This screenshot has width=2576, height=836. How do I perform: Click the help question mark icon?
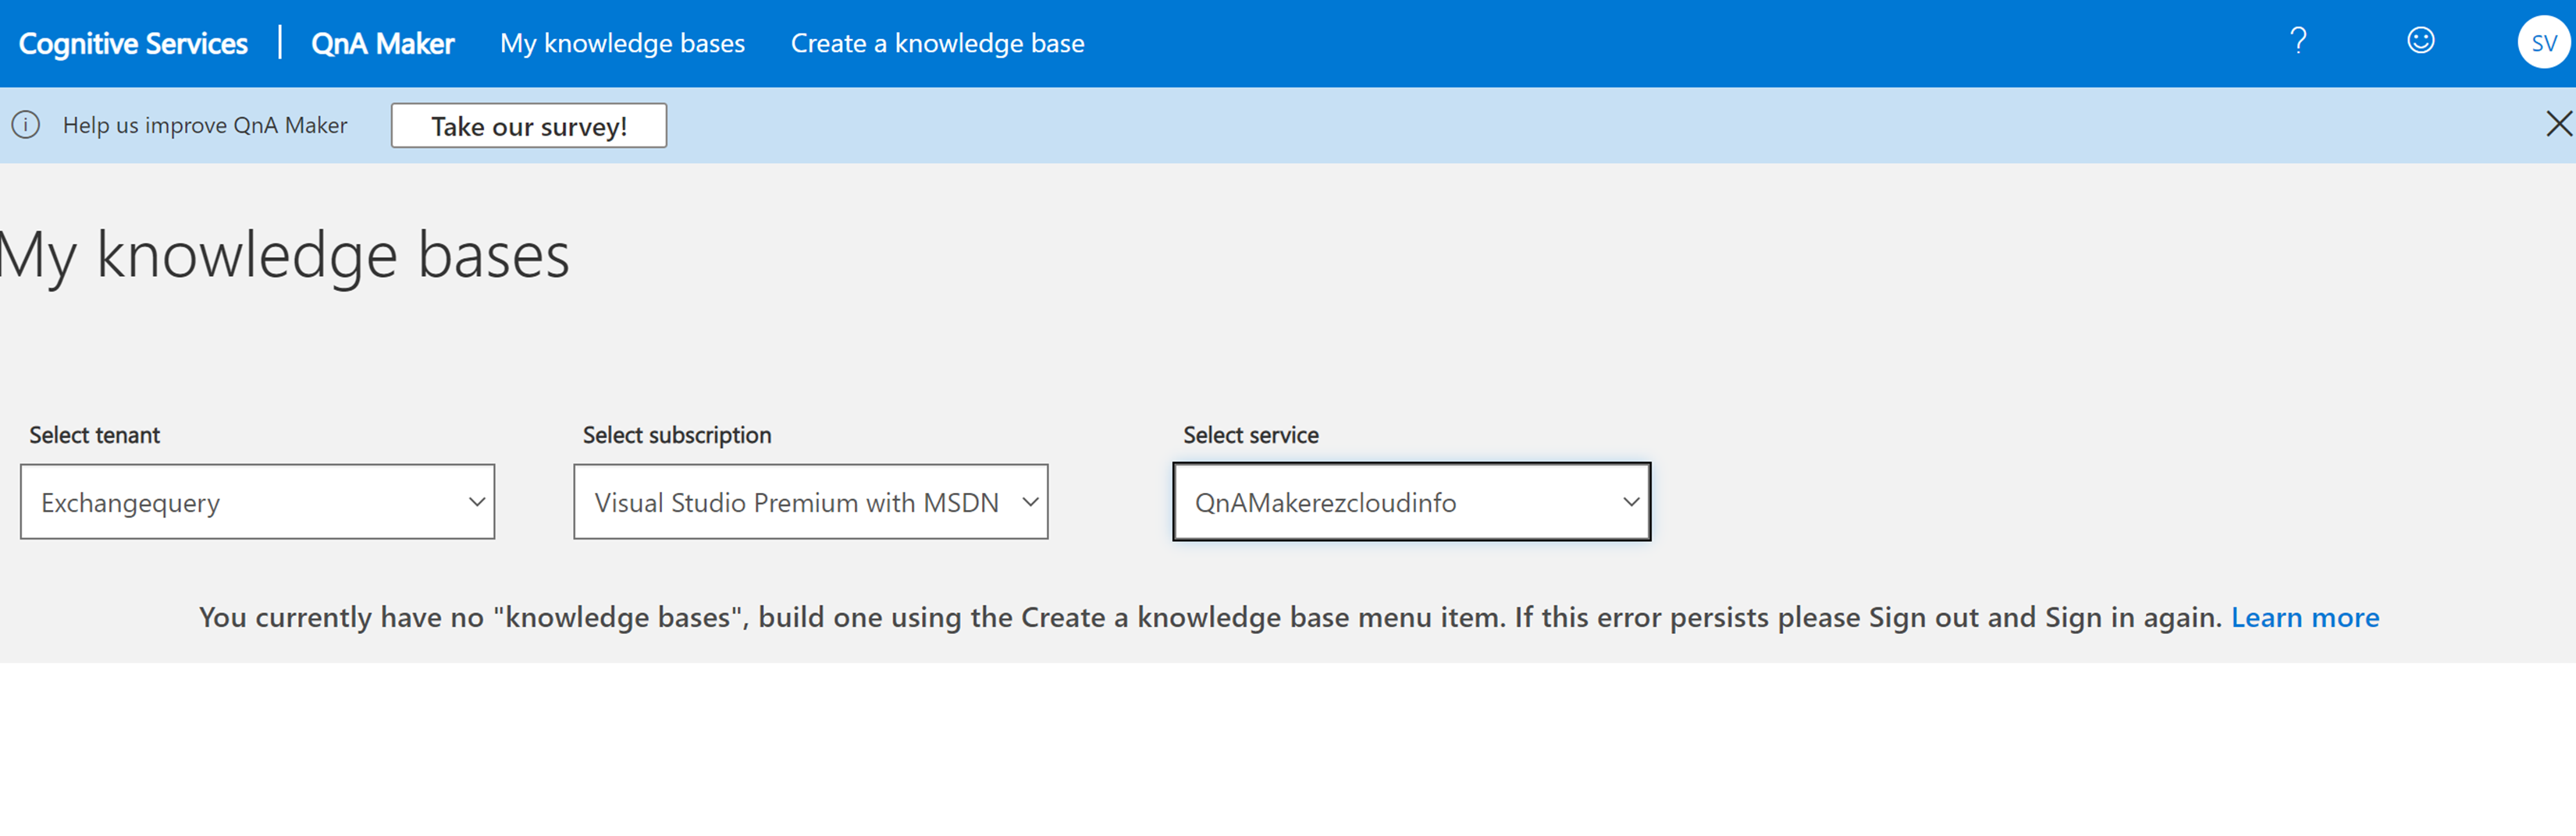(x=2298, y=41)
